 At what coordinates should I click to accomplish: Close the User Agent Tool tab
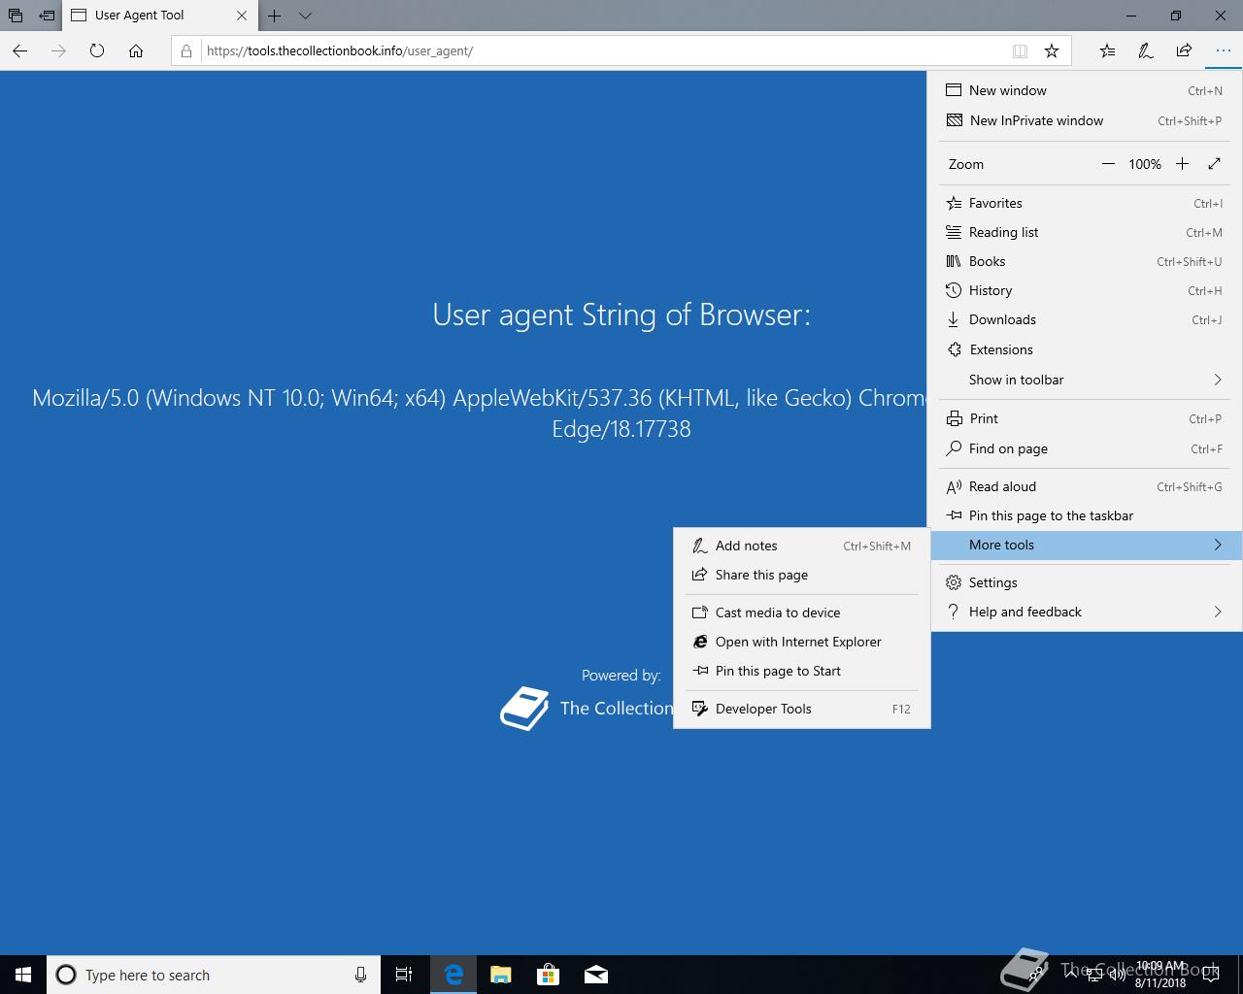click(x=242, y=16)
